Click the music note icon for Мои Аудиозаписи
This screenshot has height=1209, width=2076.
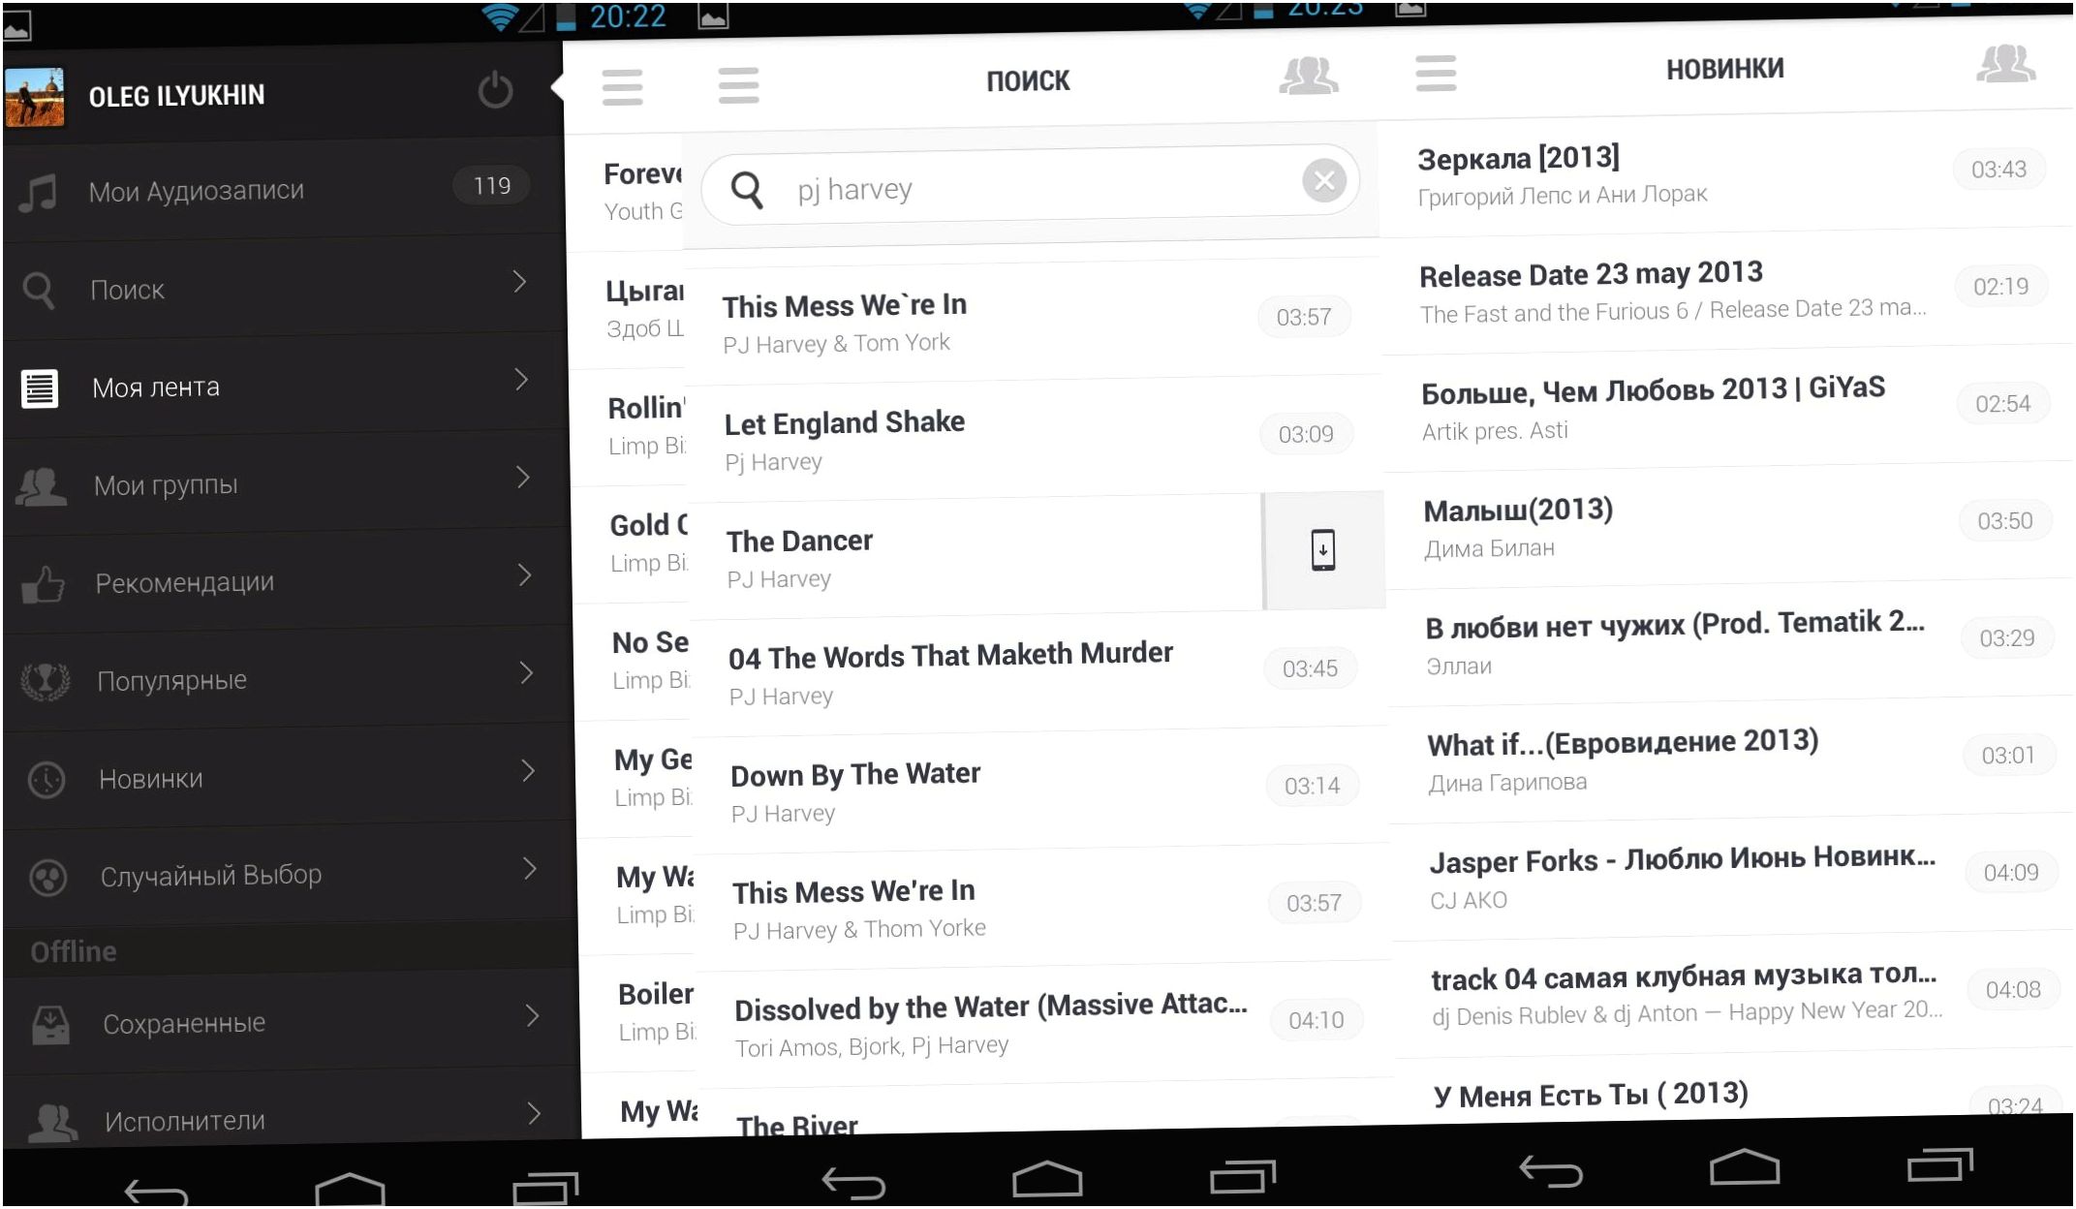pos(38,192)
